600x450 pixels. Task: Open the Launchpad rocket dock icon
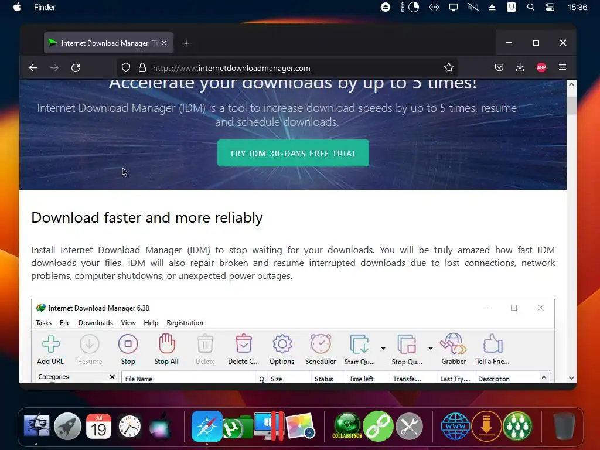coord(67,426)
